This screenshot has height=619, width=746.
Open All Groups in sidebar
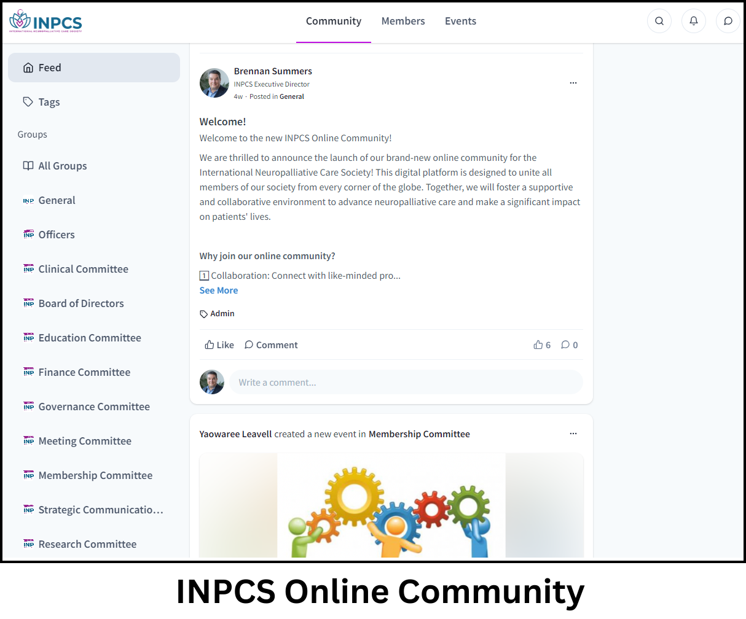point(94,166)
